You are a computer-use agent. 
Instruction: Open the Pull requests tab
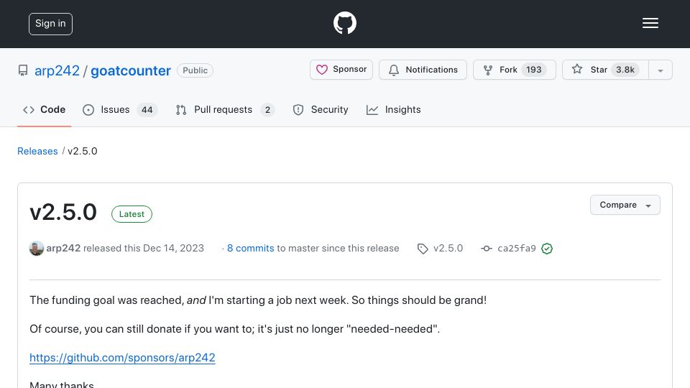point(225,109)
